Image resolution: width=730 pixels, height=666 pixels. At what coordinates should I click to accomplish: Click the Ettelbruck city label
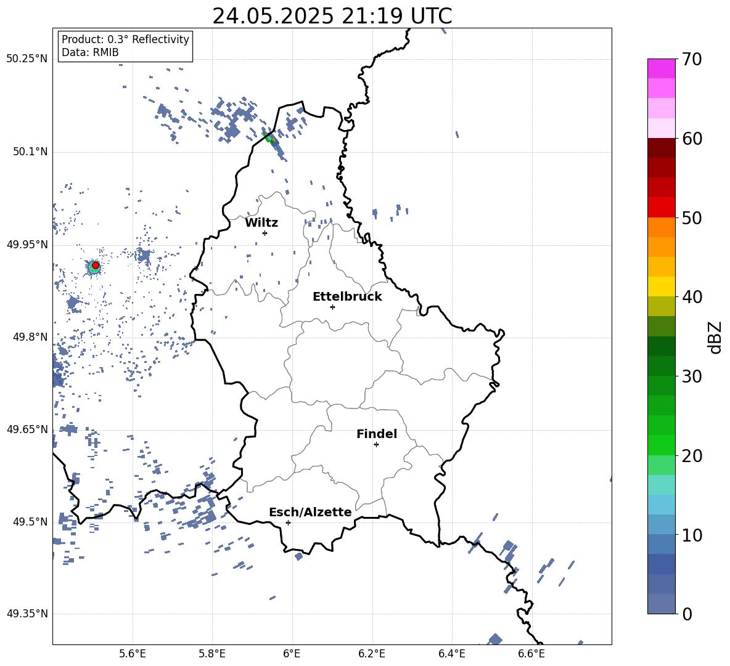click(x=347, y=297)
